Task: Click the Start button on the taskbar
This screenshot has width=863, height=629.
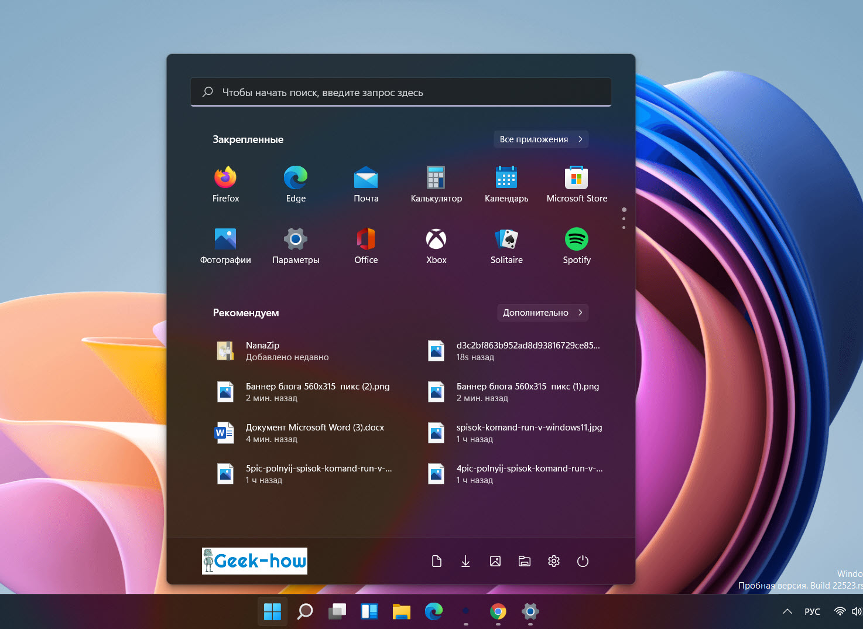Action: point(272,611)
